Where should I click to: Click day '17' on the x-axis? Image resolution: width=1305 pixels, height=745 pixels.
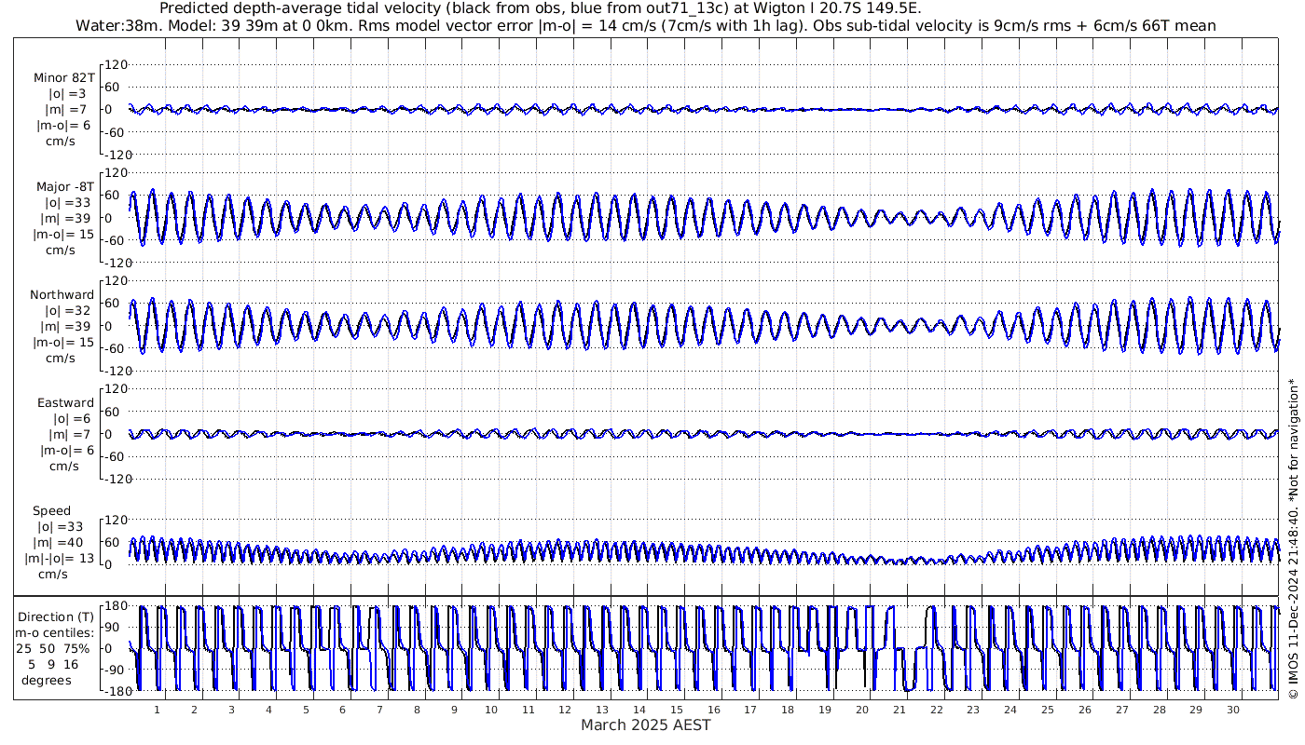[750, 710]
